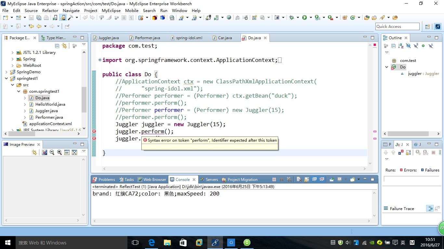This screenshot has height=249, width=444.
Task: Toggle Compare Stack Trace in Failure Trace
Action: click(x=437, y=208)
